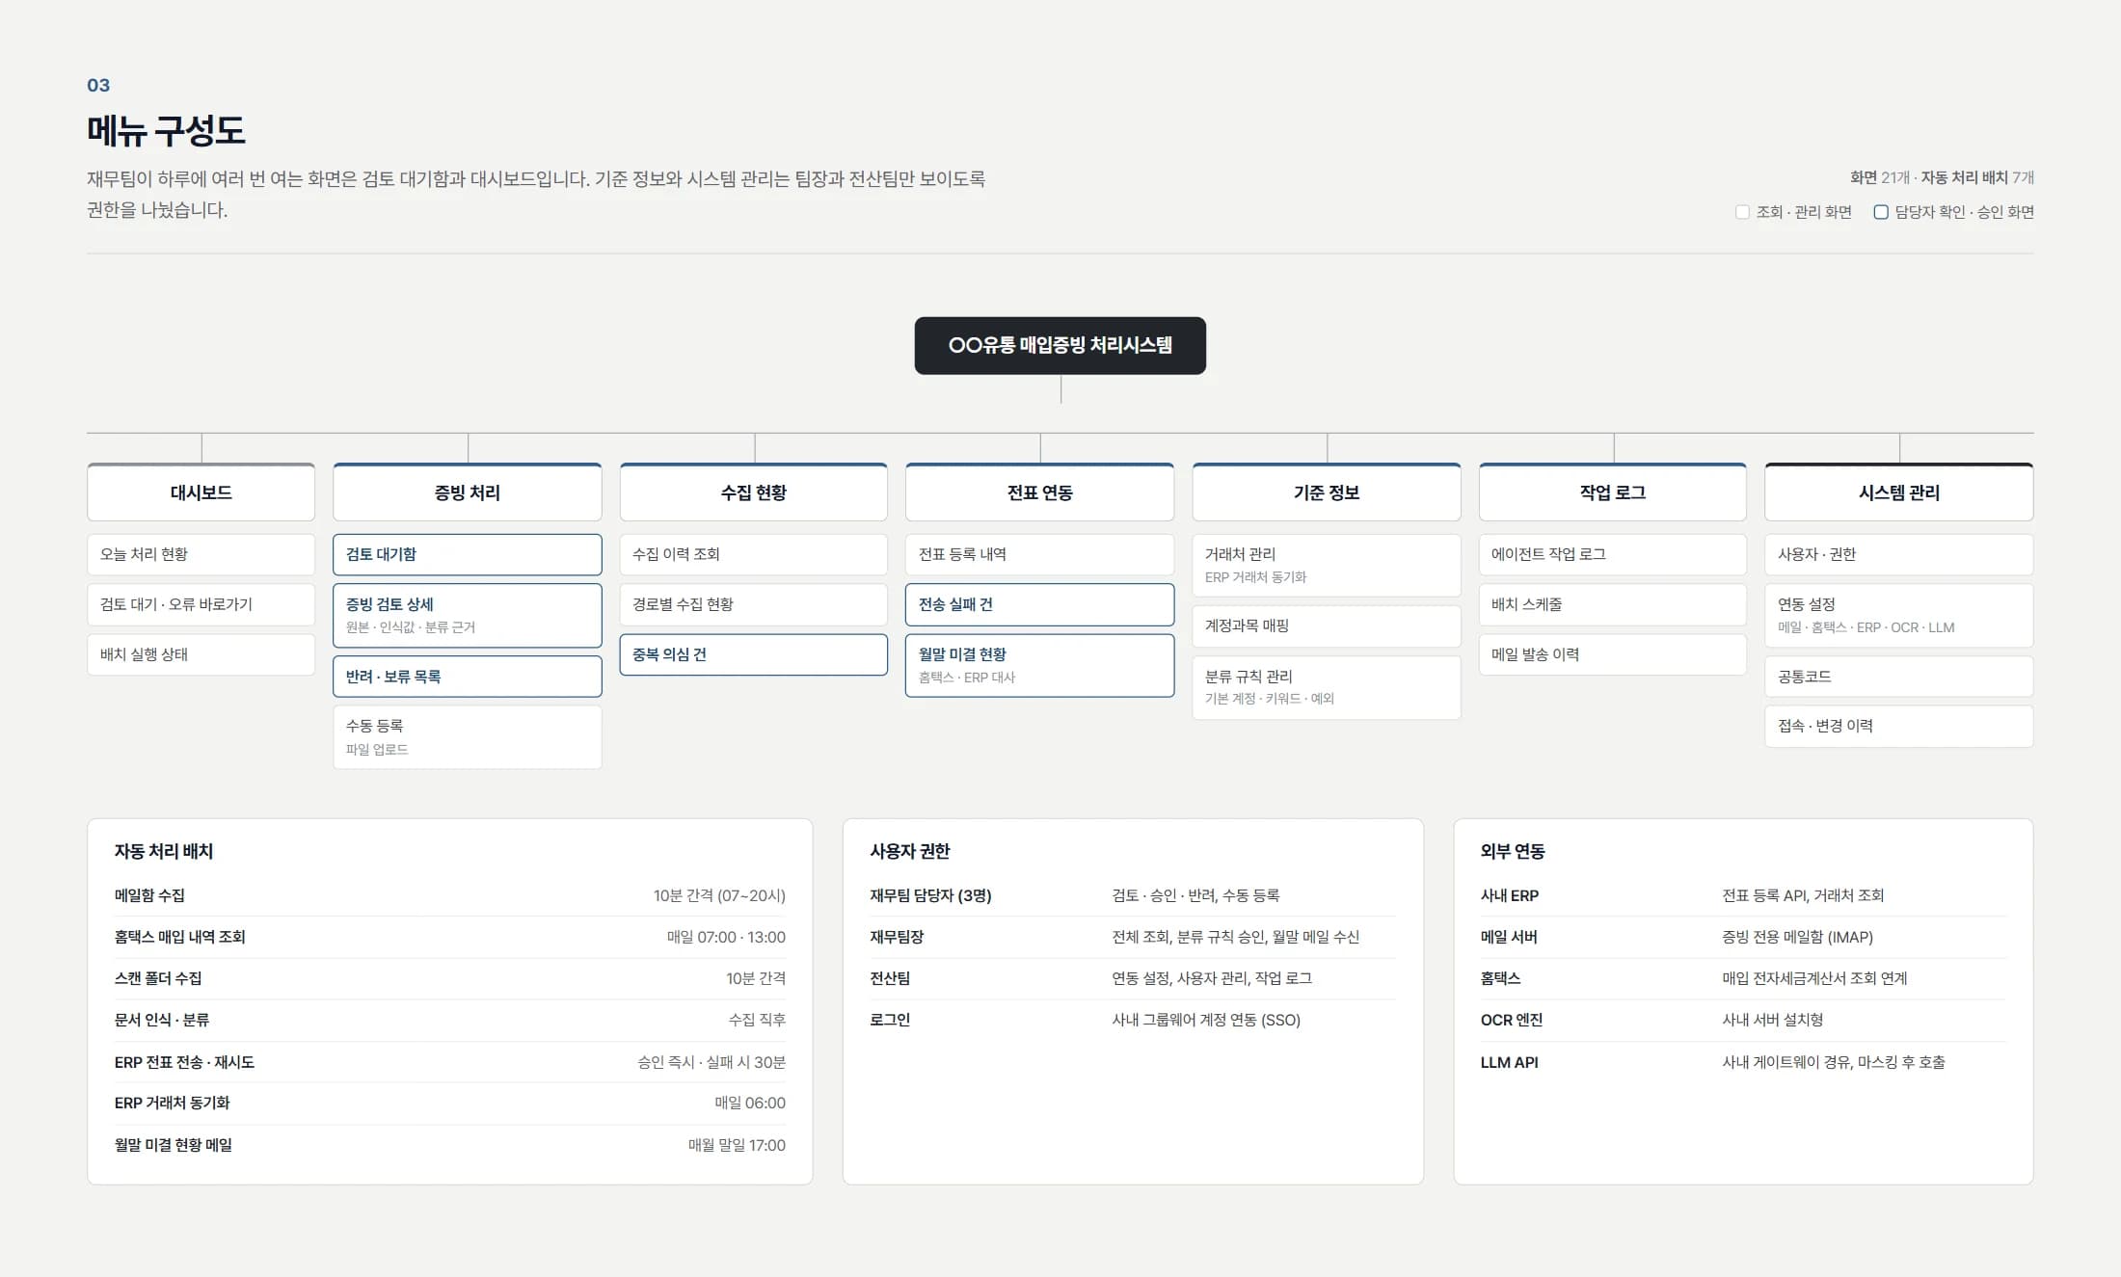Choose the 배치 실행 상태 box
Image resolution: width=2121 pixels, height=1277 pixels.
pyautogui.click(x=201, y=654)
